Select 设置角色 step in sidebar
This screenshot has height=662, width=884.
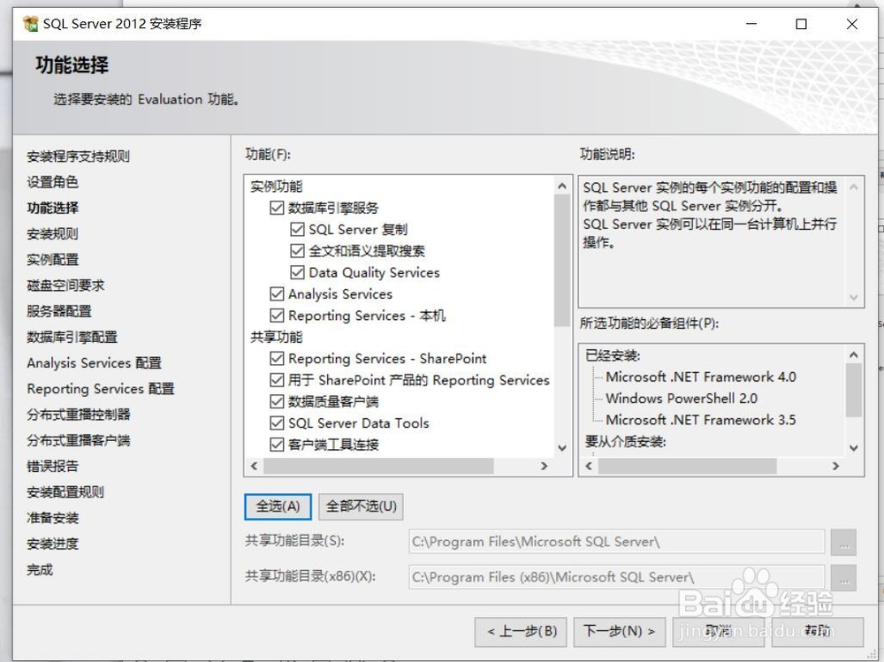[x=52, y=182]
